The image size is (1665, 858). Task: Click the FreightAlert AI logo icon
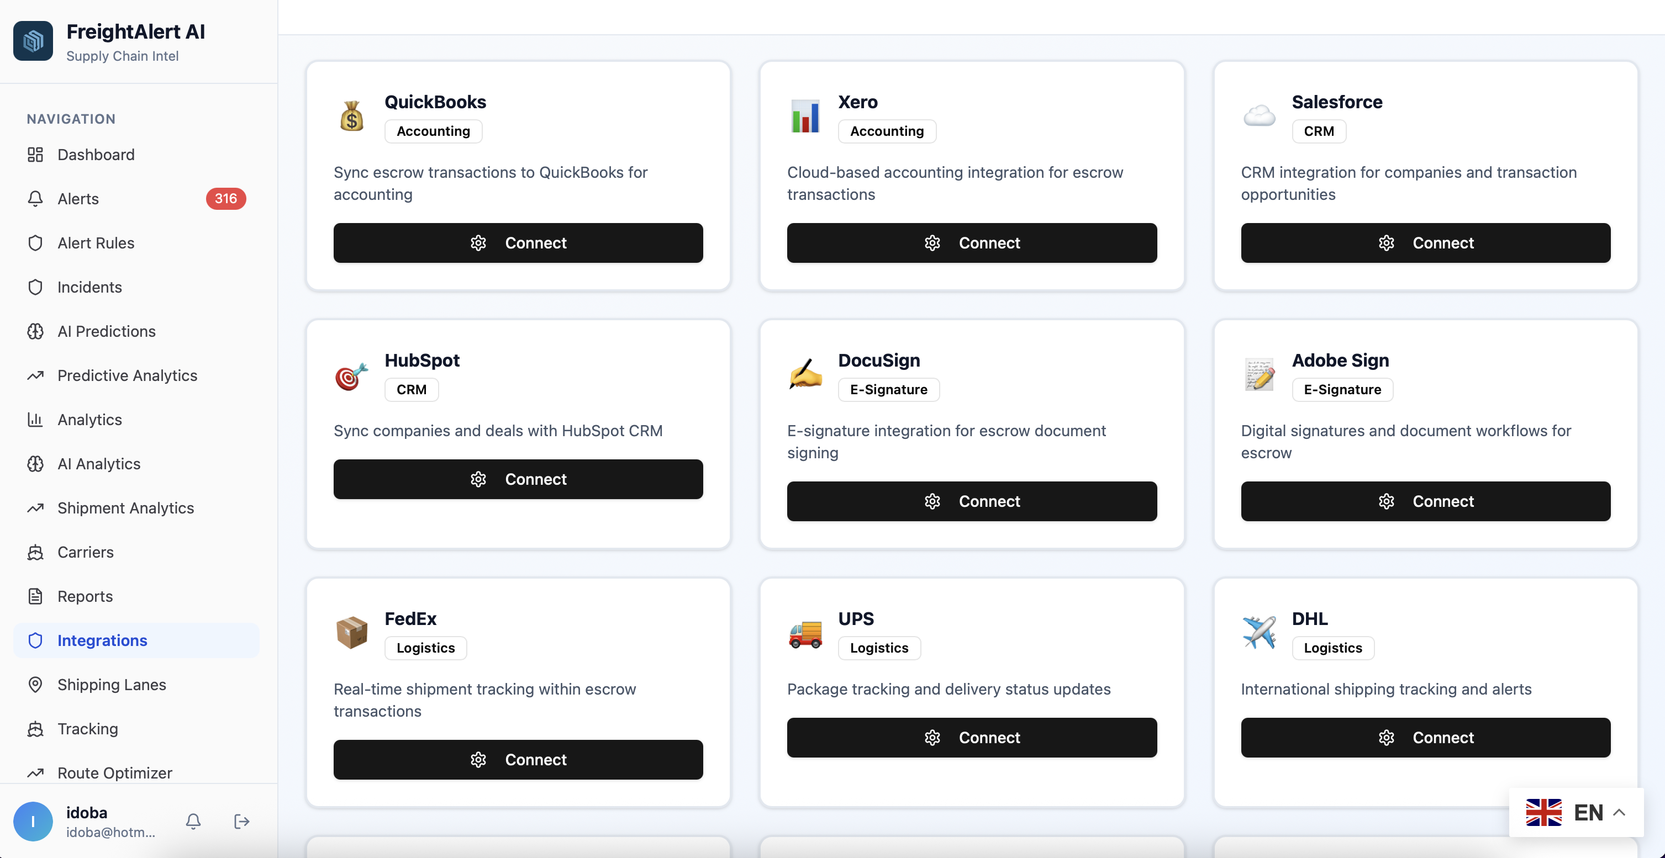click(33, 41)
